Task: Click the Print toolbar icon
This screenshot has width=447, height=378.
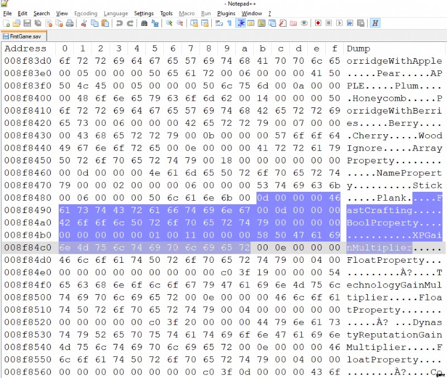Action: click(x=69, y=23)
